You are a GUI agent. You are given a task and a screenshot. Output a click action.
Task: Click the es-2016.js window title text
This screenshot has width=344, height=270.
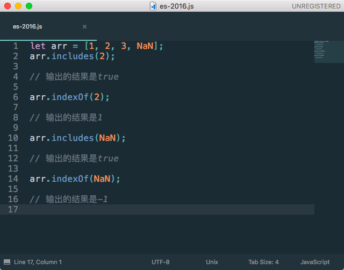177,6
